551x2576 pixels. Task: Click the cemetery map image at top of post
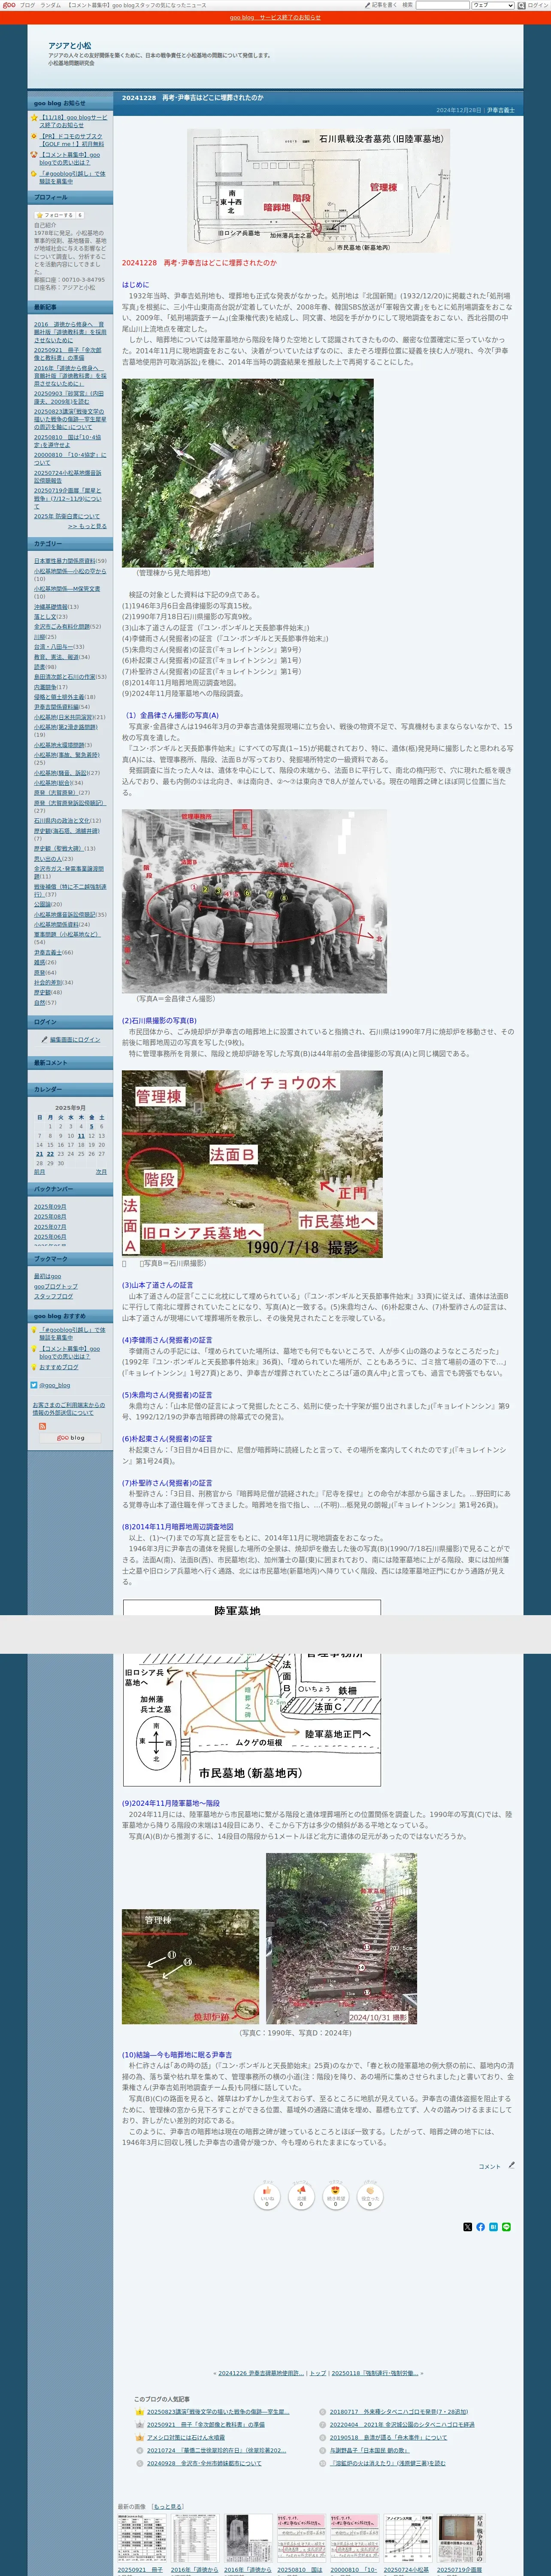point(318,190)
